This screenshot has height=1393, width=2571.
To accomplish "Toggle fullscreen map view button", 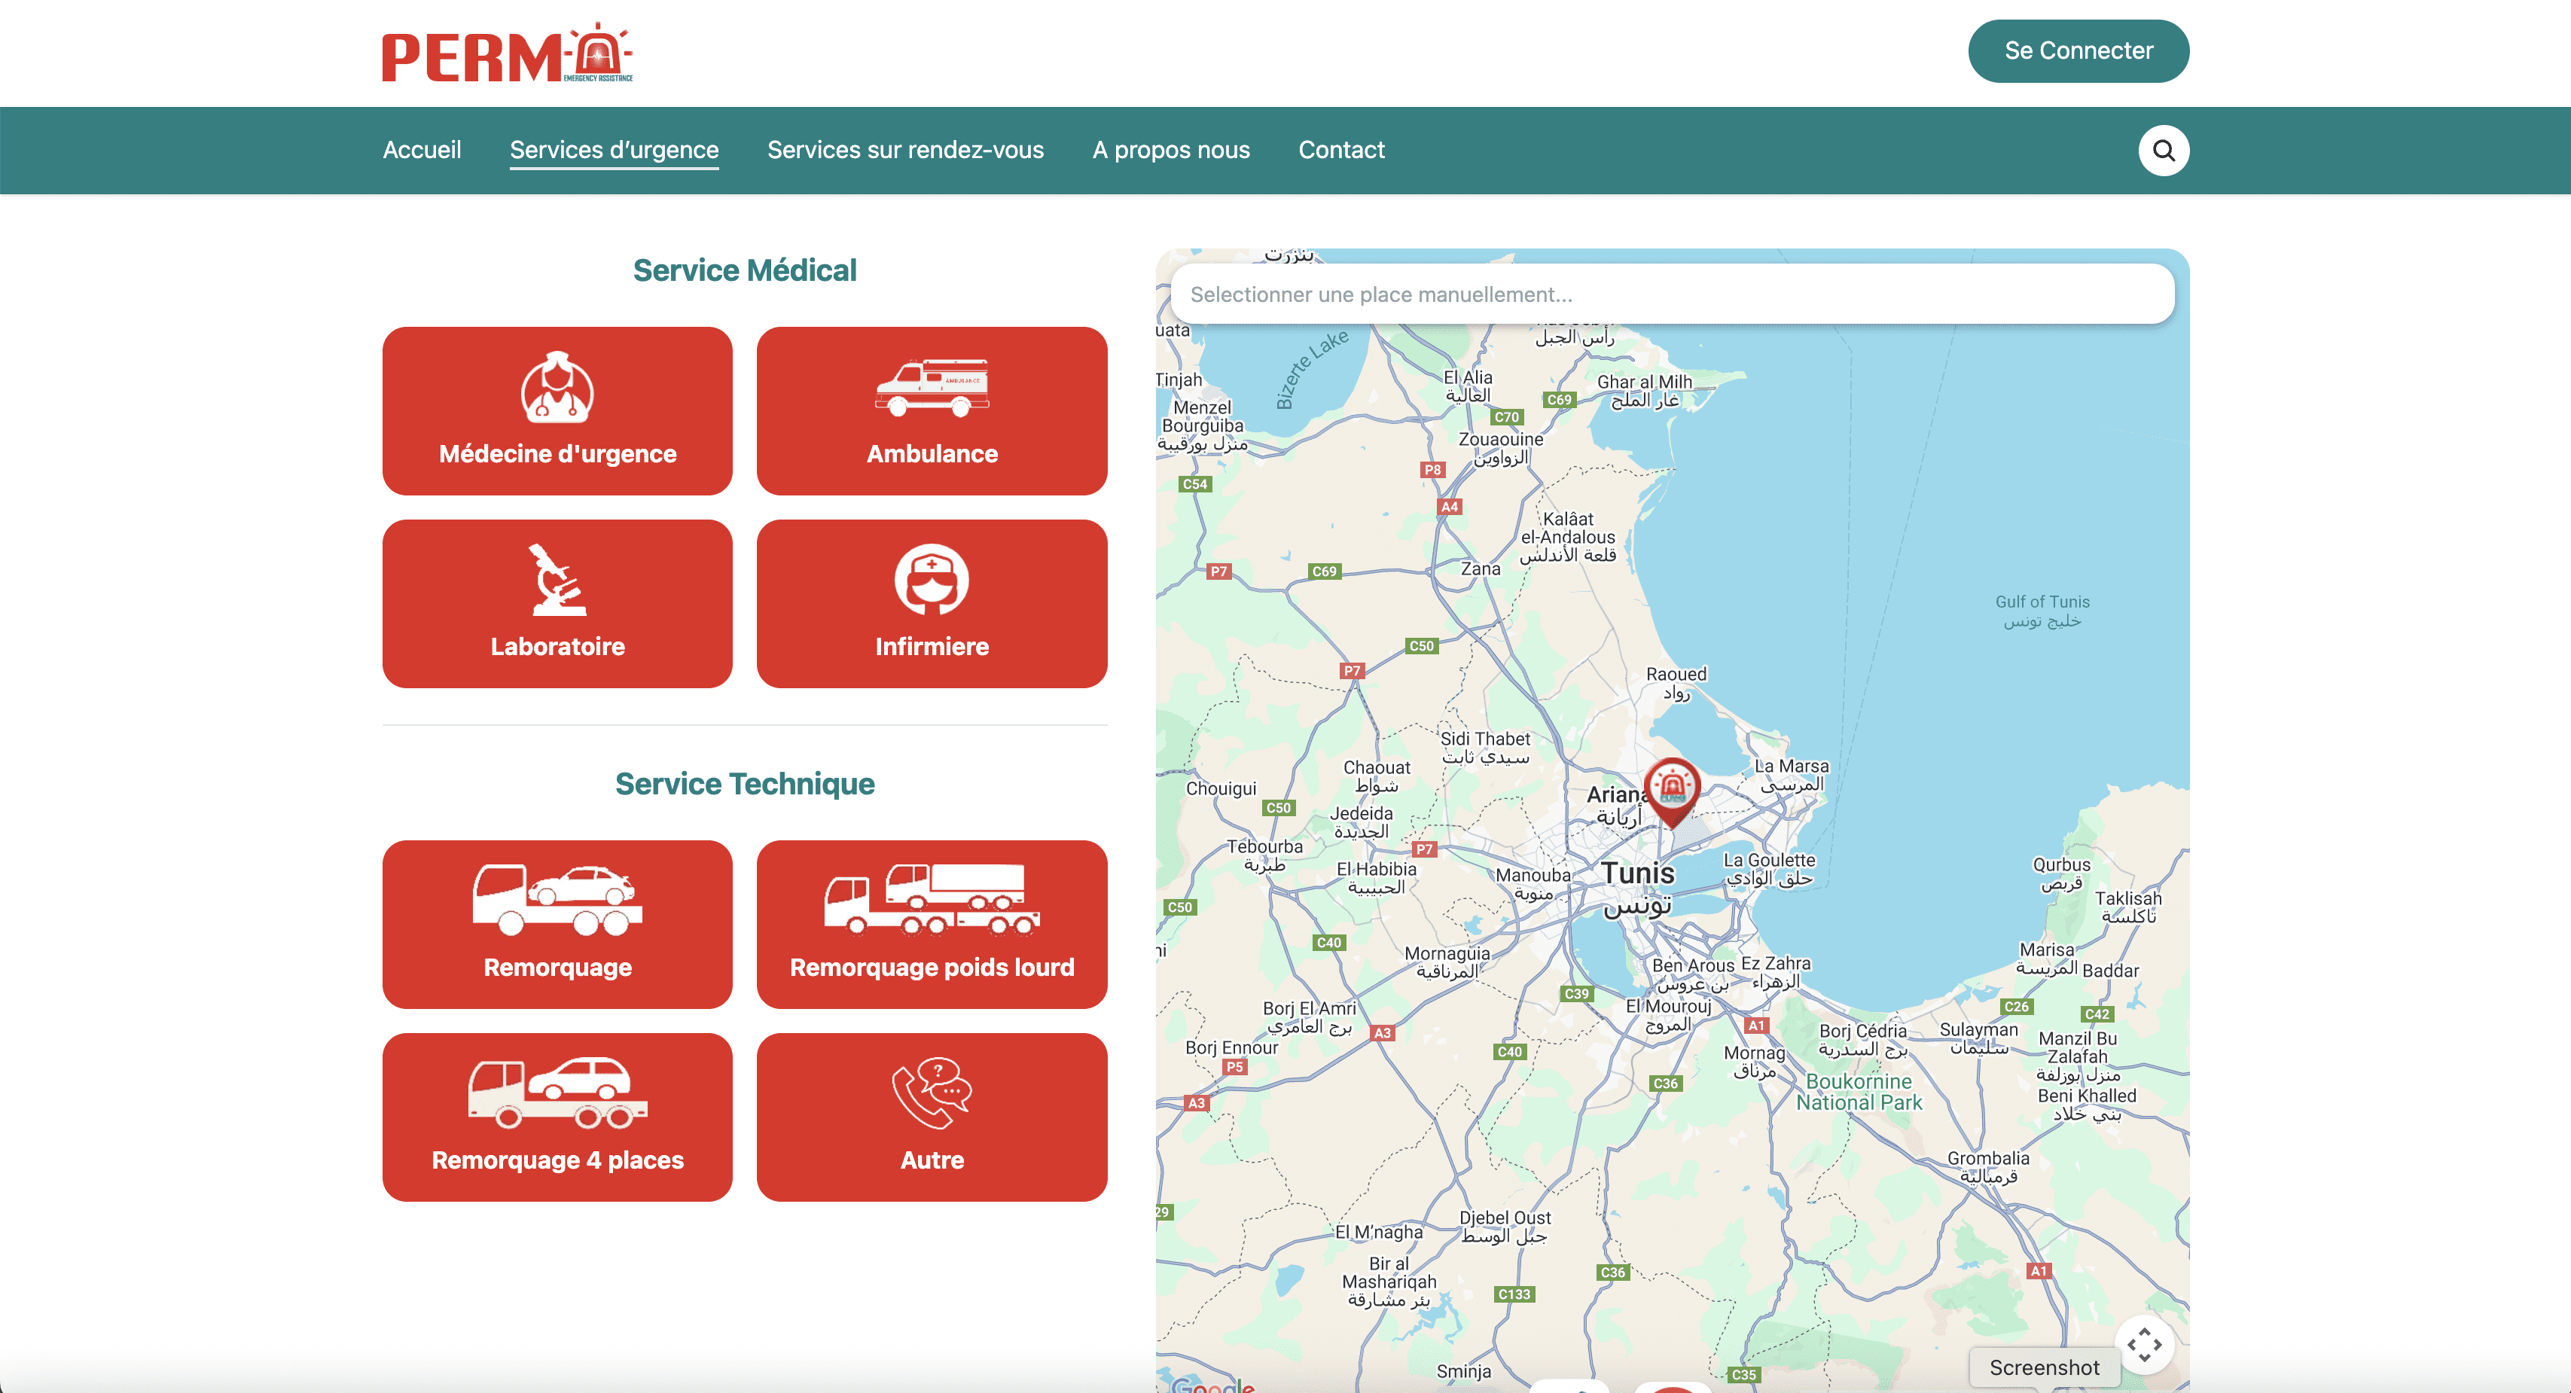I will coord(2144,1344).
